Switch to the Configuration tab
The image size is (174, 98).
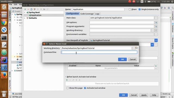[x=73, y=14]
